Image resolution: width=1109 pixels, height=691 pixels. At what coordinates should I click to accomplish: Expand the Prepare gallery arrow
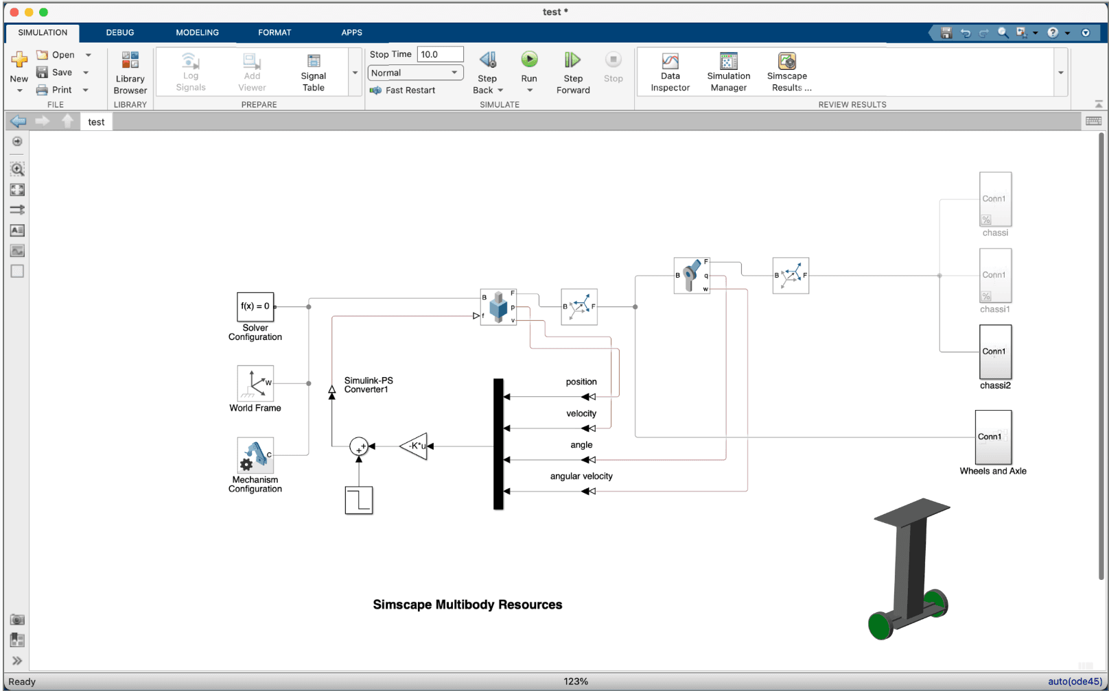tap(355, 72)
